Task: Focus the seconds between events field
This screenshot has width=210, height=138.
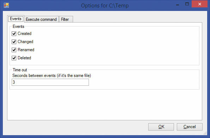Action: pyautogui.click(x=50, y=82)
